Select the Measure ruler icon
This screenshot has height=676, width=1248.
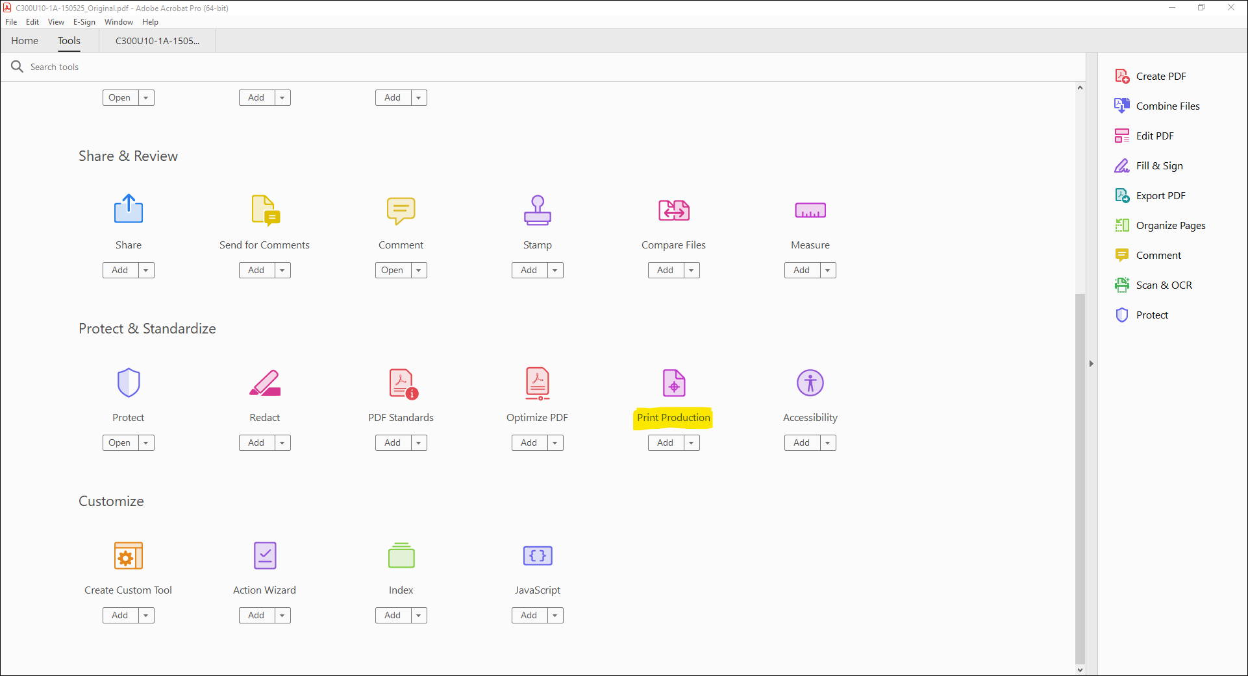pos(810,210)
